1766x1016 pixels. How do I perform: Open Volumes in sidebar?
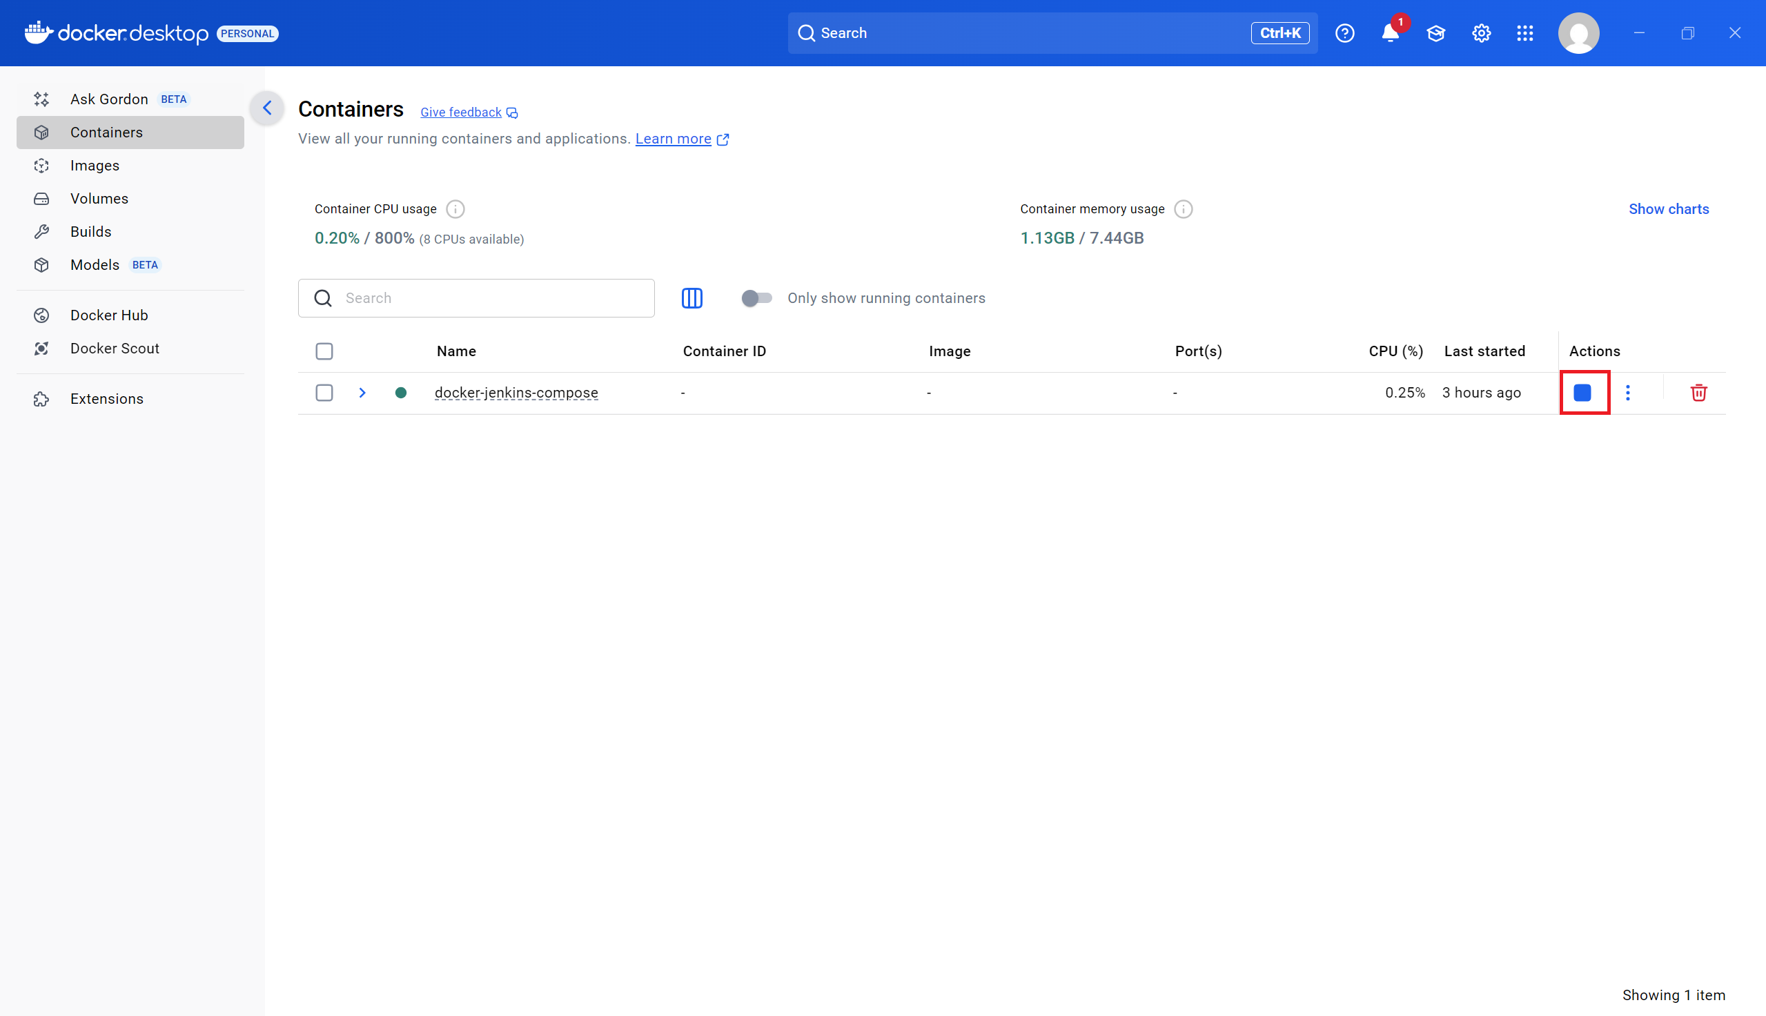(99, 198)
